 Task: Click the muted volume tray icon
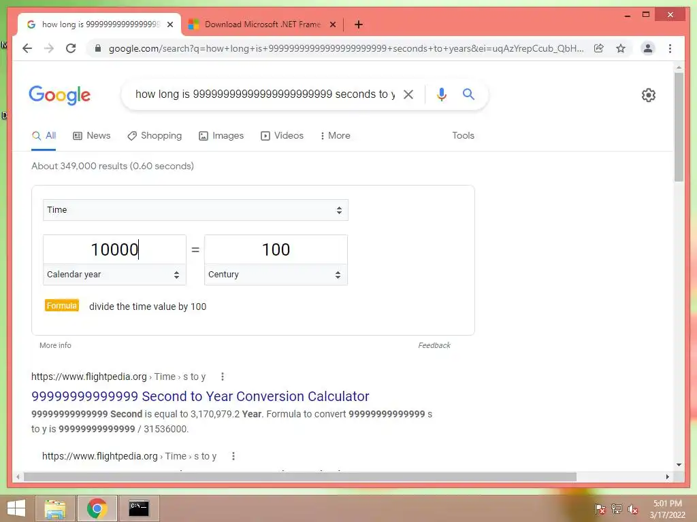pyautogui.click(x=633, y=508)
